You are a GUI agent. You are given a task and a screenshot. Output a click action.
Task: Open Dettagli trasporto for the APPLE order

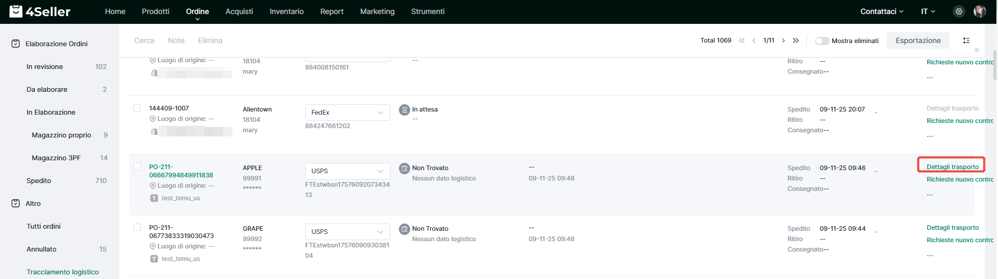click(952, 167)
